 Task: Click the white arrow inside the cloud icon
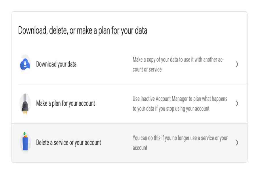click(25, 63)
